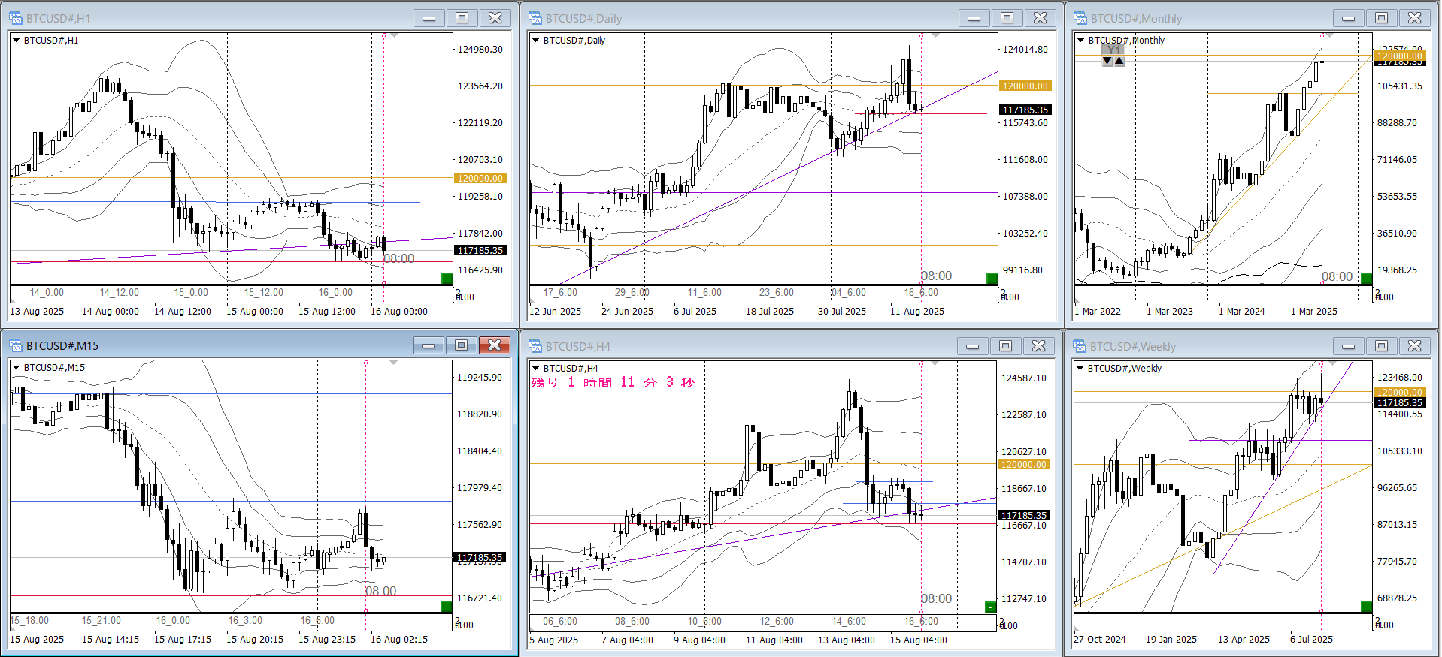Screen dimensions: 1442x657
Task: Expand the BTCUSD#,H4 chart label triangle
Action: tap(536, 368)
